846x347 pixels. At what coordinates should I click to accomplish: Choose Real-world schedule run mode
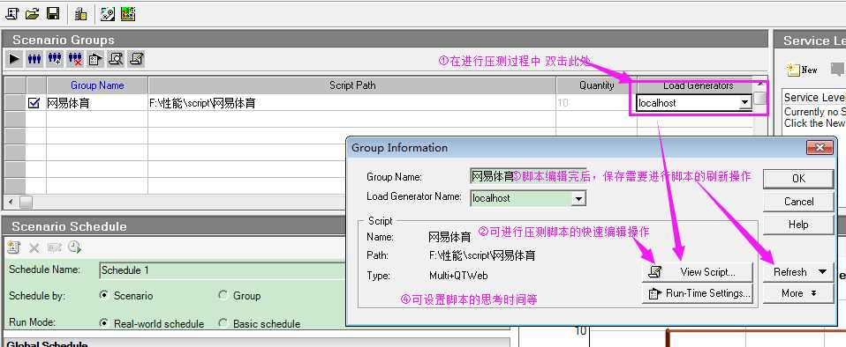pyautogui.click(x=104, y=323)
